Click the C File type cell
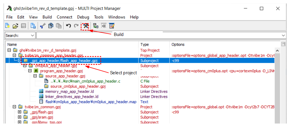Image resolution: width=290 pixels, height=130 pixels. (145, 81)
